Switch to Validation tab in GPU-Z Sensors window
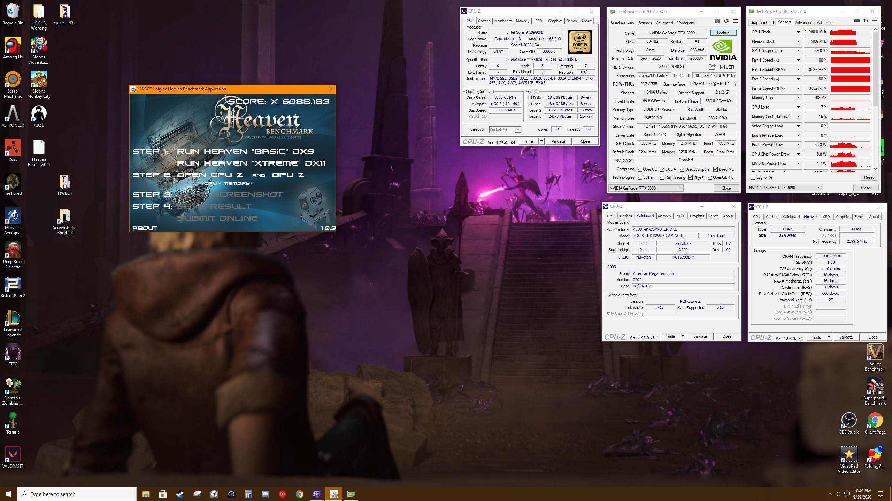This screenshot has height=501, width=892. click(x=824, y=23)
